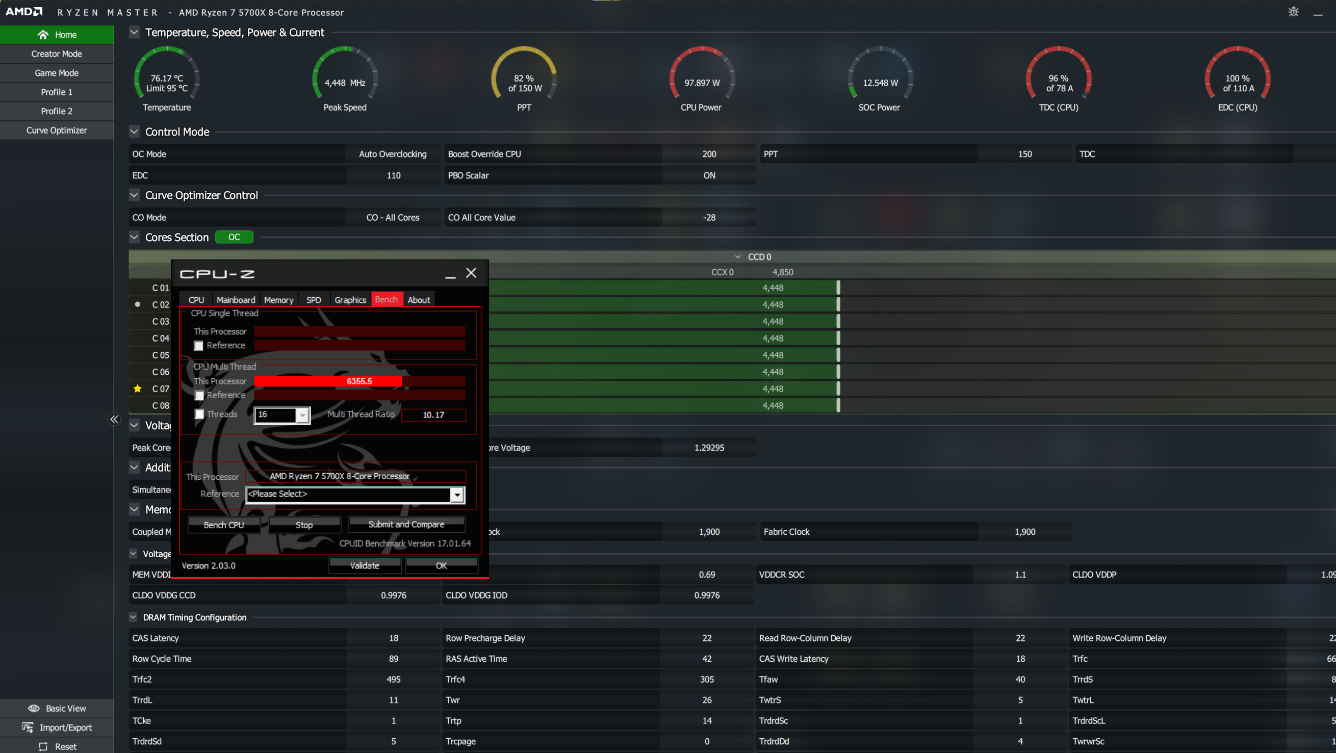Click the gold star next to C 07
Screen dimensions: 1336x753
[x=138, y=388]
